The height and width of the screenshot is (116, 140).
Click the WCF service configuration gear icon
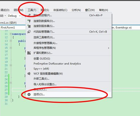(29, 74)
